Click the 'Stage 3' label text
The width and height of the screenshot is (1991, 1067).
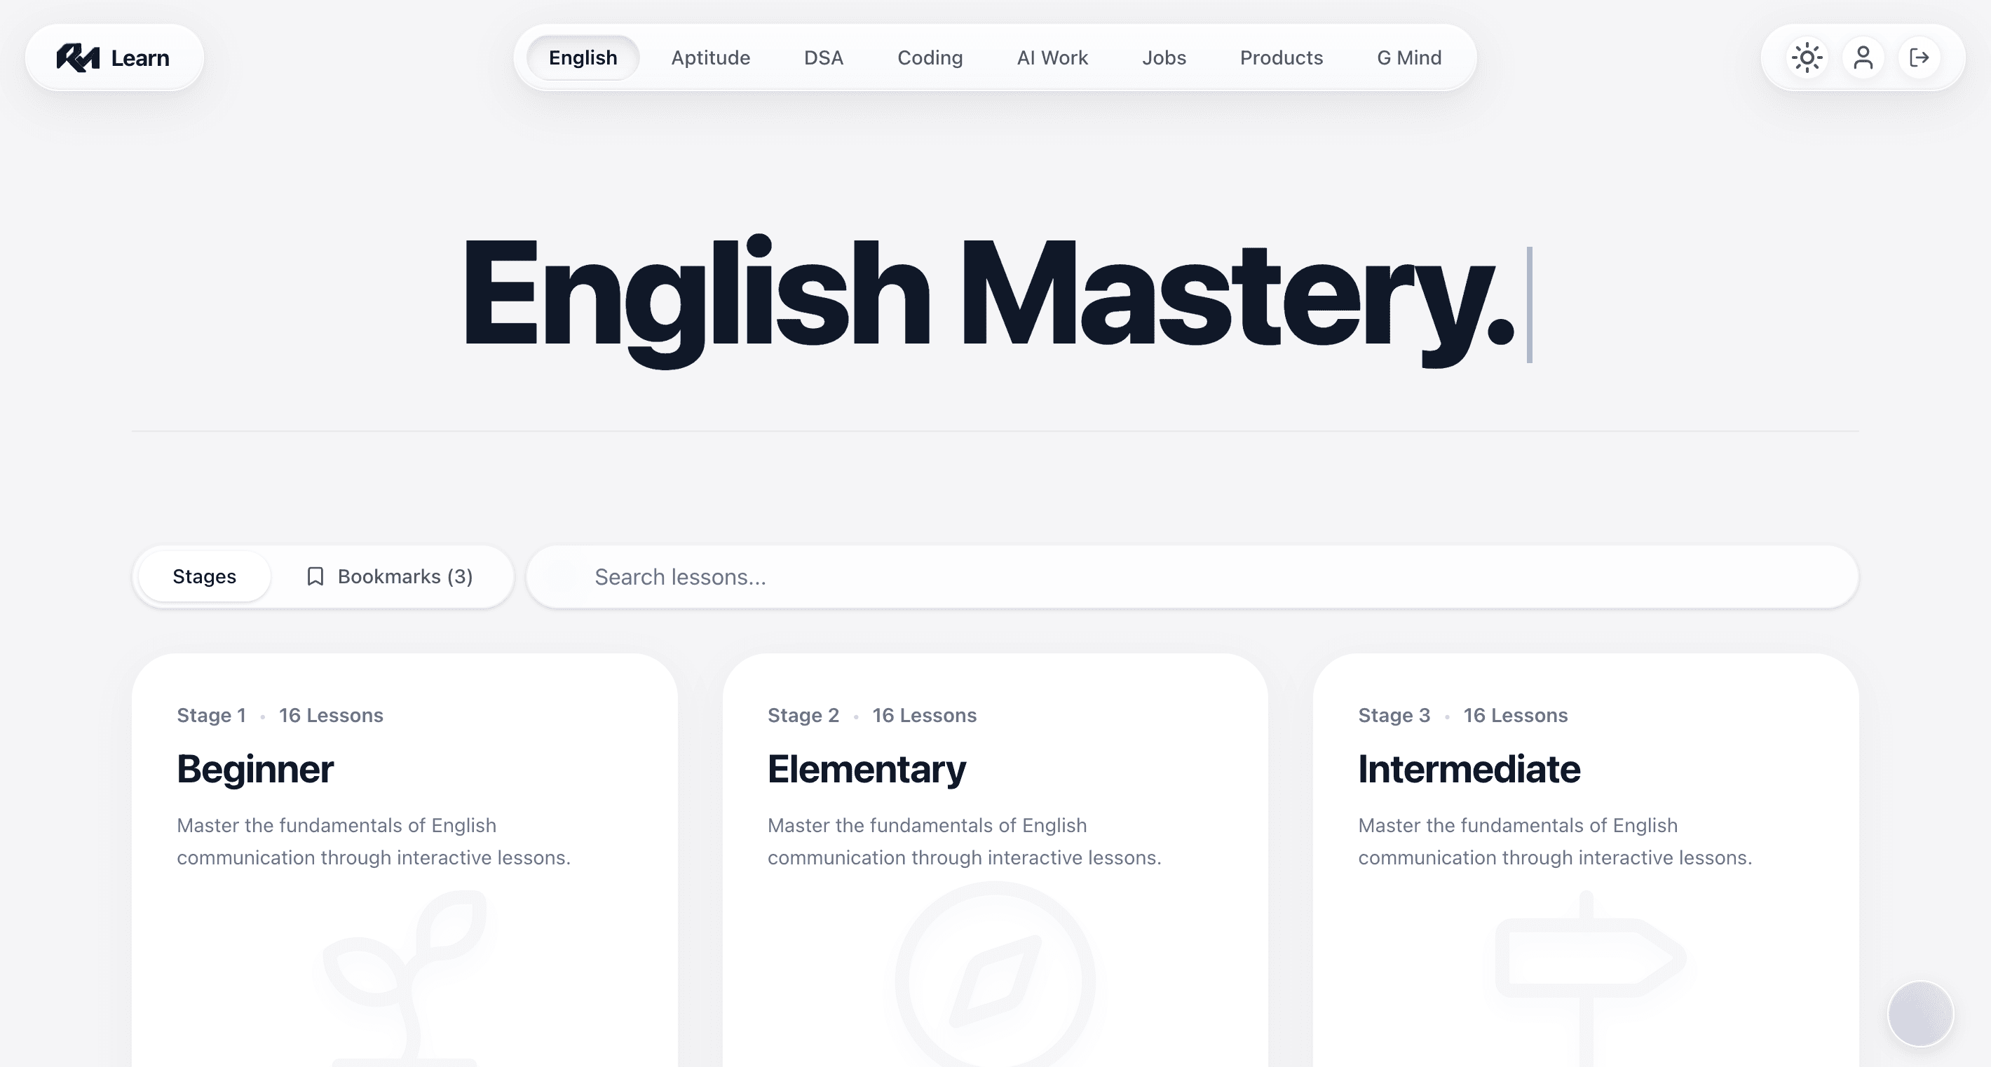click(1394, 716)
